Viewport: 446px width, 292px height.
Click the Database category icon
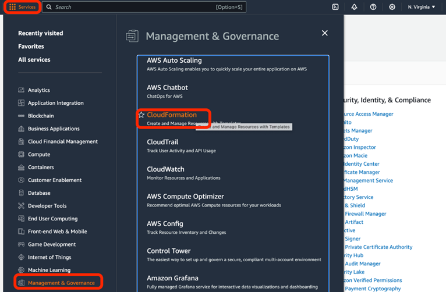pyautogui.click(x=22, y=193)
